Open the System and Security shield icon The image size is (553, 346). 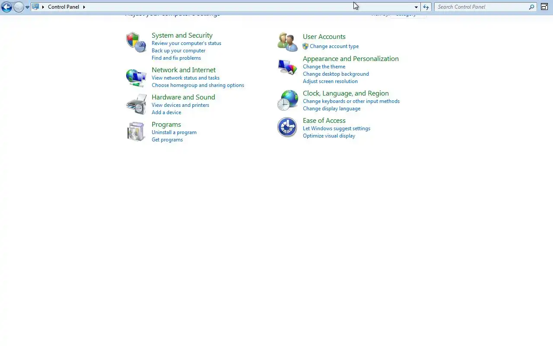(136, 42)
